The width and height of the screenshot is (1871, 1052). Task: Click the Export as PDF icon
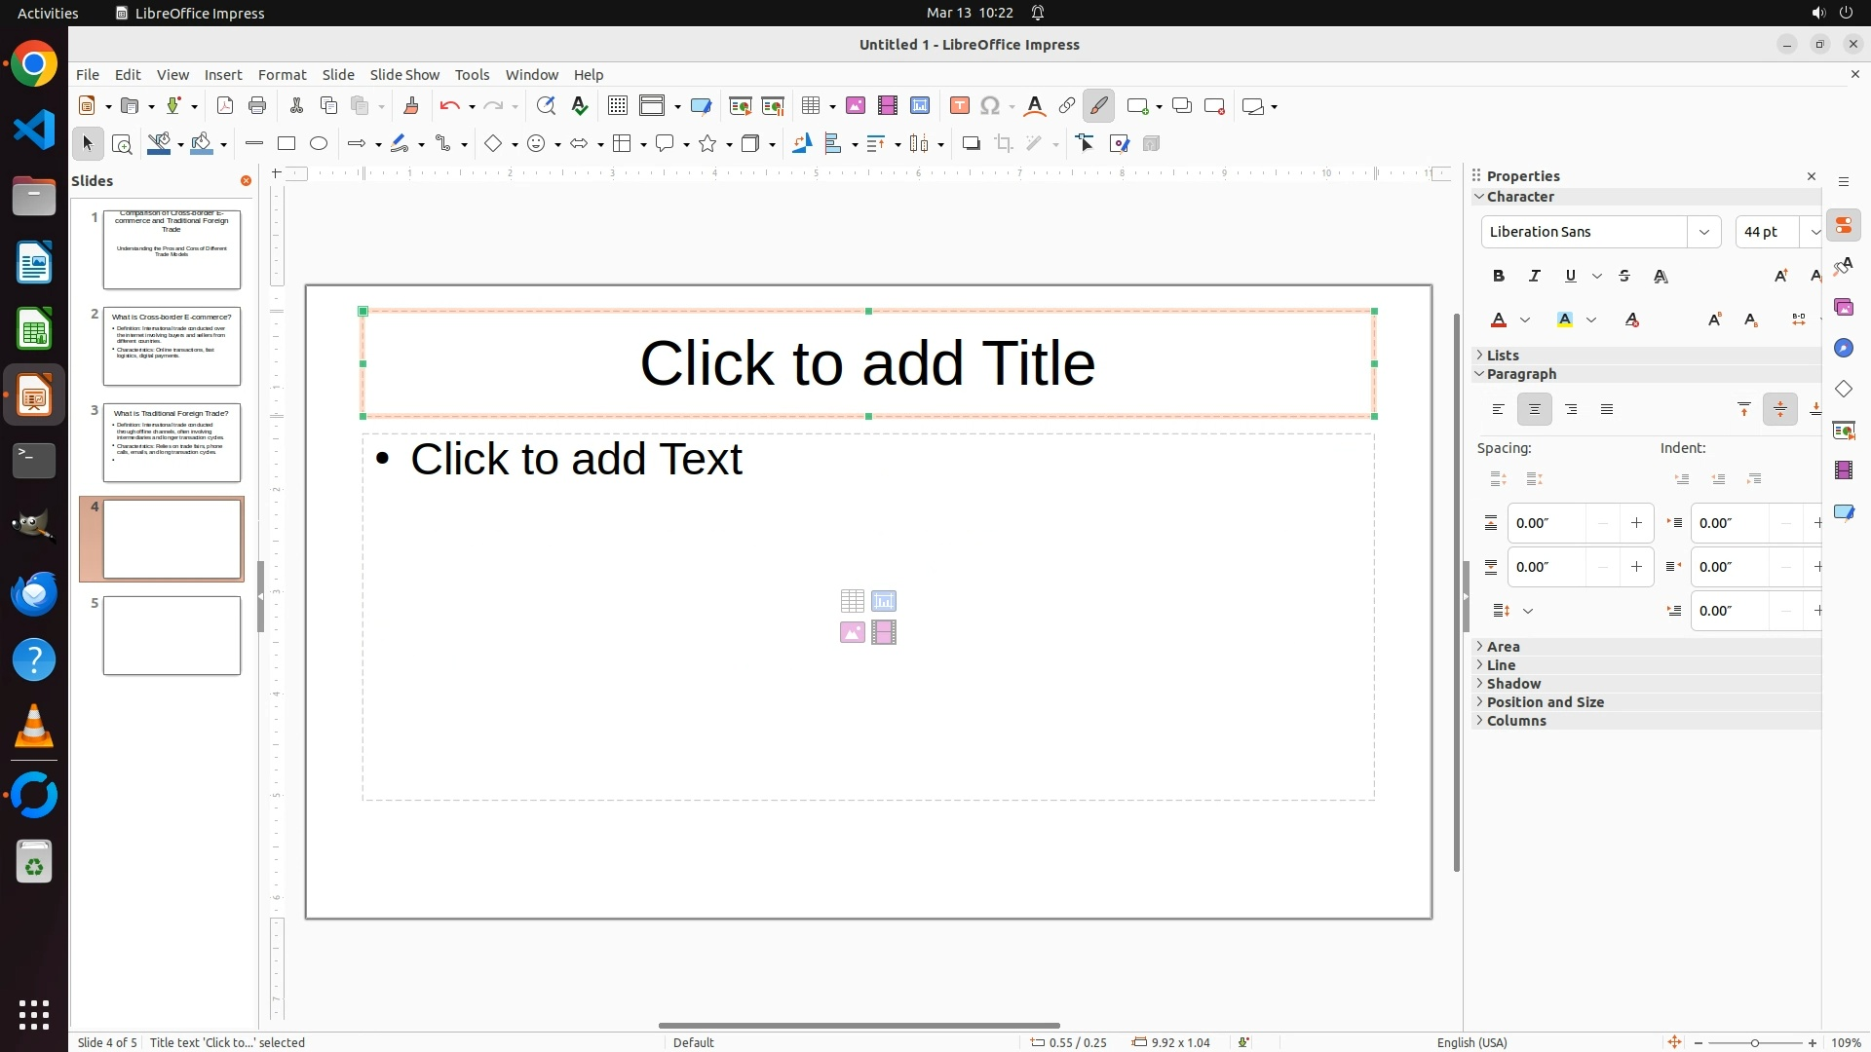[x=225, y=106]
